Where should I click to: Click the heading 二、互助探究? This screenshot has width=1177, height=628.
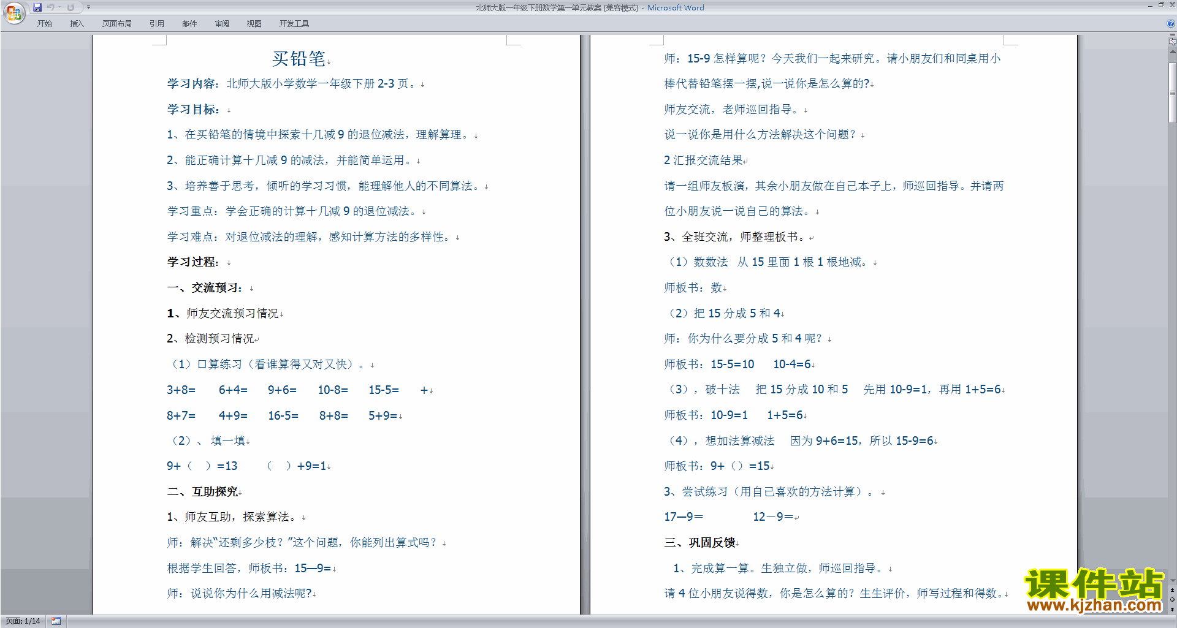pos(203,491)
